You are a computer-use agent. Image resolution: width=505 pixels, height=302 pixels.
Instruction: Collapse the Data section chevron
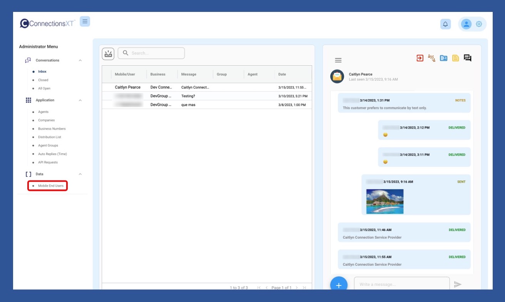[x=80, y=174]
